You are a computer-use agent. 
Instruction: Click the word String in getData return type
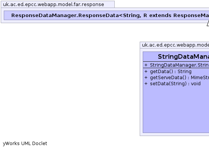click(x=184, y=72)
